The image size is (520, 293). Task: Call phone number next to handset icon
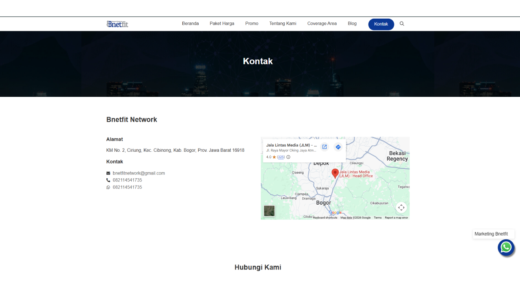tap(128, 180)
